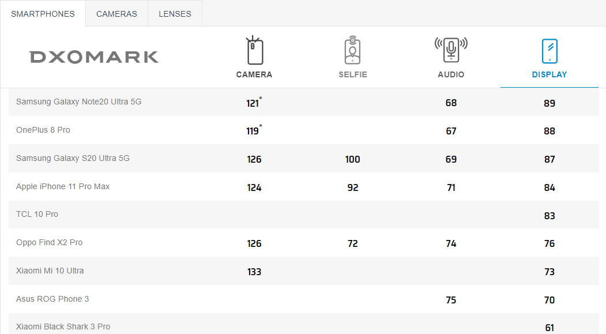
Task: Open the OnePlus 8 Pro link
Action: coord(43,130)
